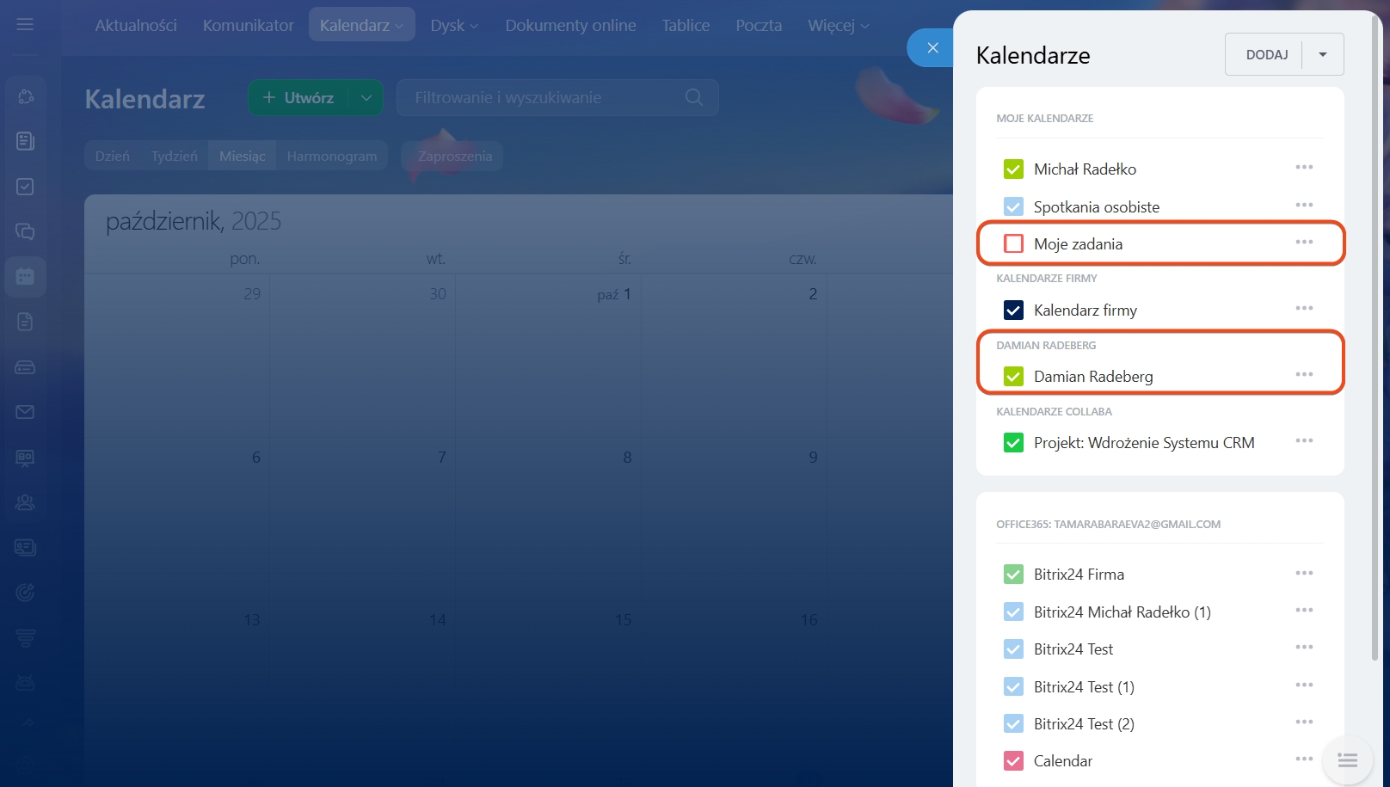1390x787 pixels.
Task: Switch to the Tydzień view tab
Action: 175,156
